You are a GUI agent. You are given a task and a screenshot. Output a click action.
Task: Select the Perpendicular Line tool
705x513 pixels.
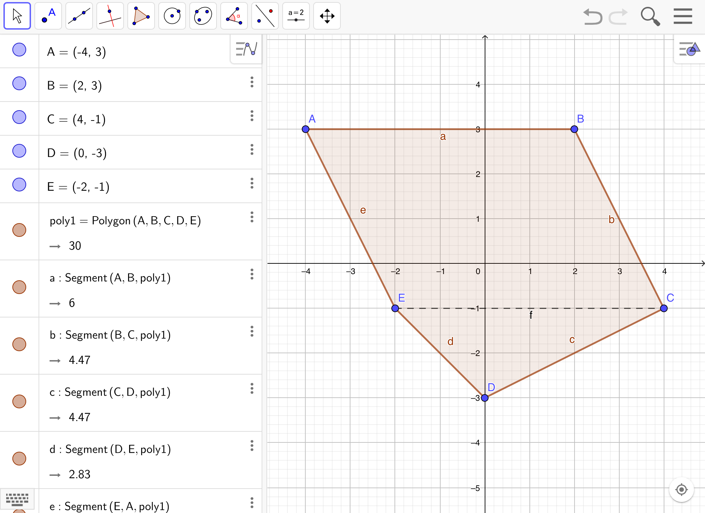coord(110,16)
